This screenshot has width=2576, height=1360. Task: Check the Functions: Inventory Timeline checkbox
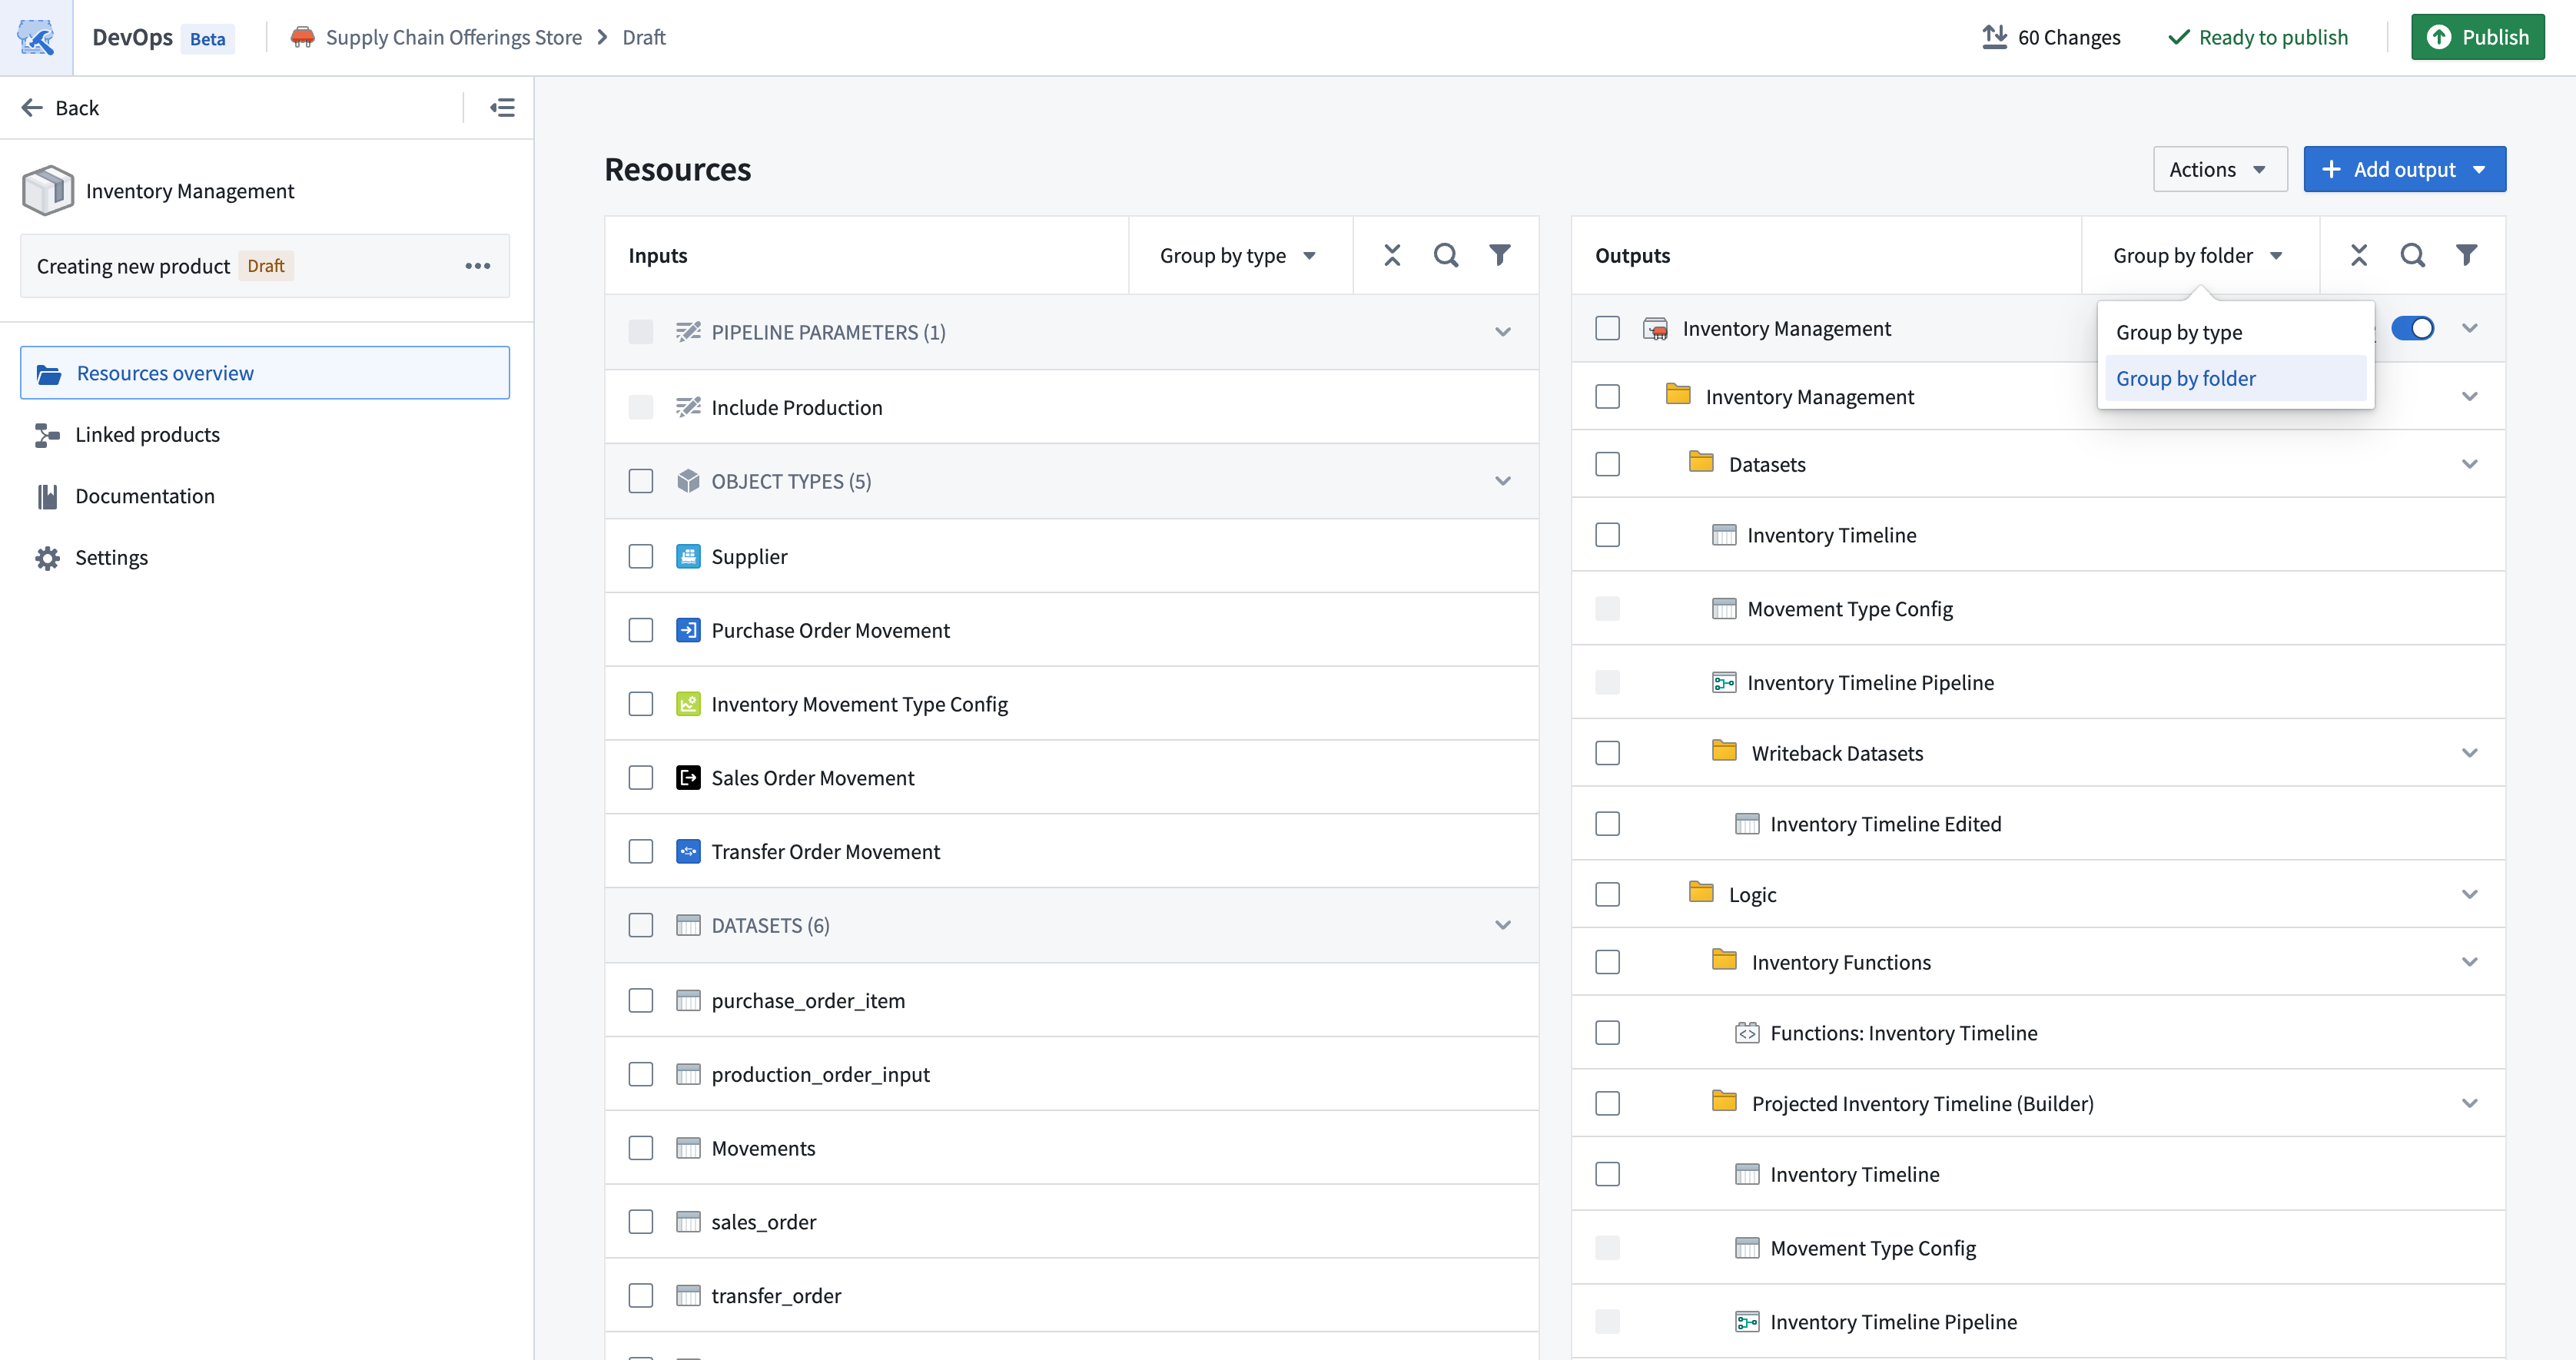(1608, 1033)
